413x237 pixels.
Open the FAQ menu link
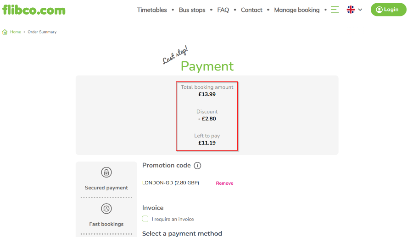(x=223, y=10)
